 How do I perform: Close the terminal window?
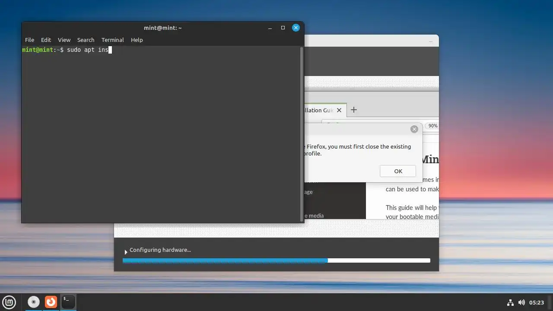[296, 28]
